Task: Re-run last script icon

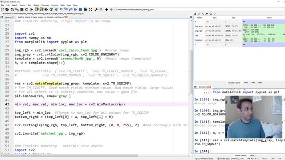Action: pos(51,9)
